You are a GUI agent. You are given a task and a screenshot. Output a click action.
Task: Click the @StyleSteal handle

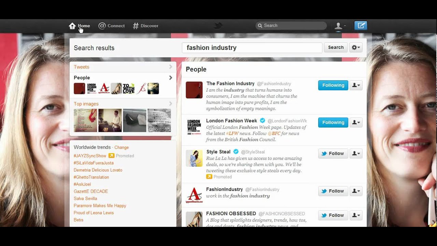pyautogui.click(x=253, y=152)
